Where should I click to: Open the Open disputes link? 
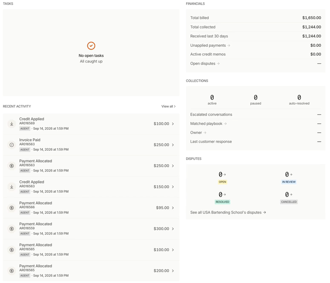pyautogui.click(x=205, y=63)
